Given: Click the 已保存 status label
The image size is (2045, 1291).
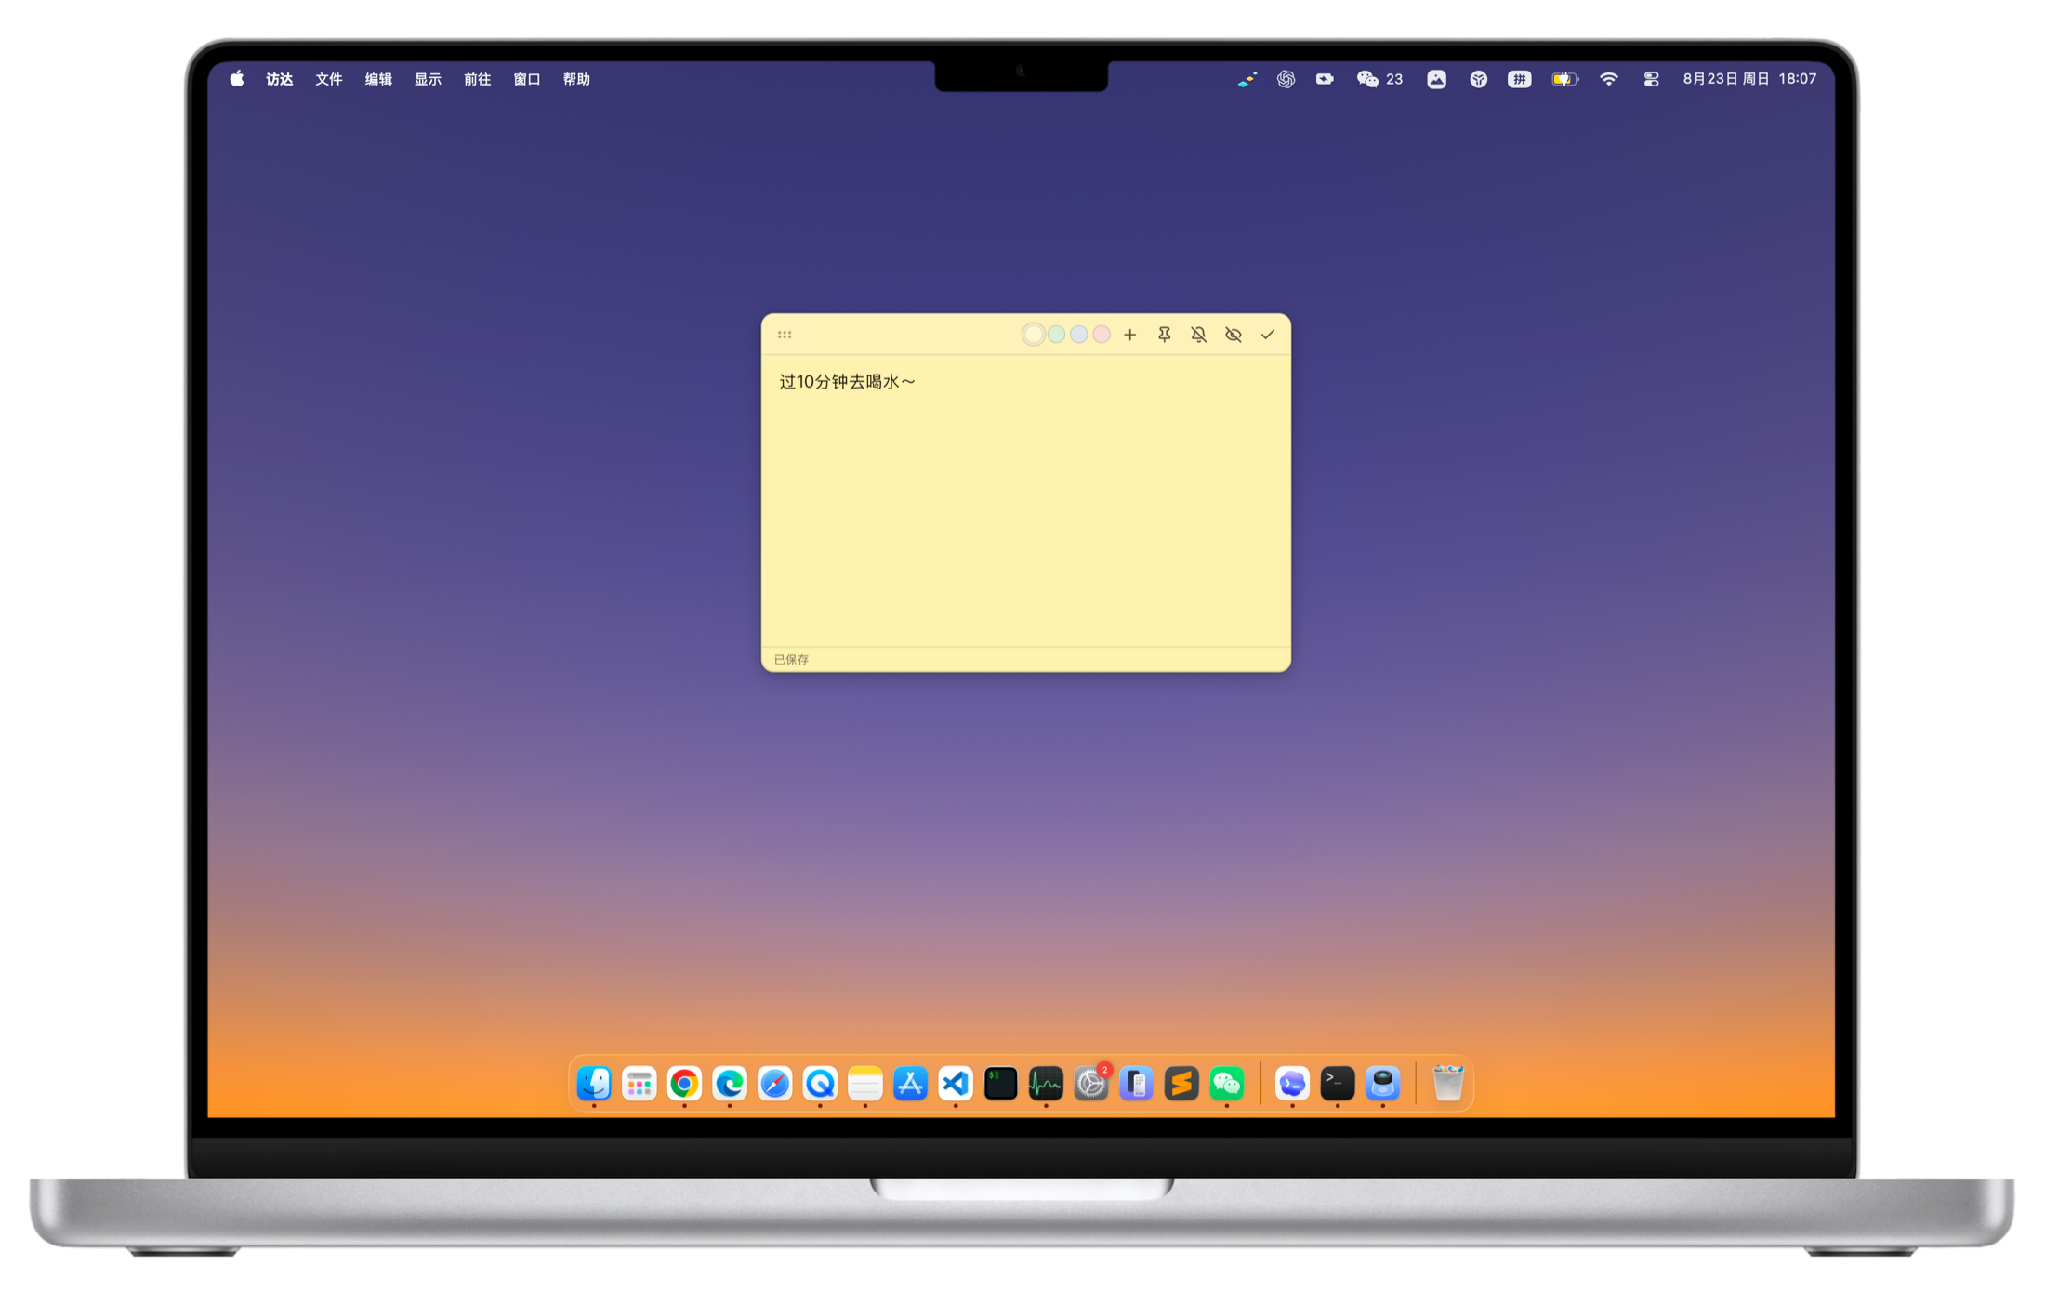Looking at the screenshot, I should pyautogui.click(x=791, y=659).
